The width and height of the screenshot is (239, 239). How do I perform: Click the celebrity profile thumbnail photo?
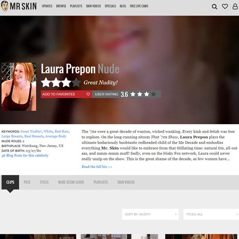19,87
